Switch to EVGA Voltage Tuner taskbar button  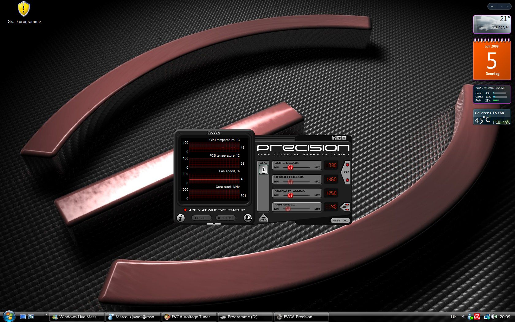189,317
